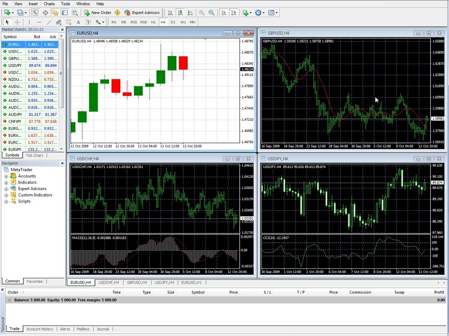
Task: Select the Trendline drawing tool
Action: click(49, 22)
